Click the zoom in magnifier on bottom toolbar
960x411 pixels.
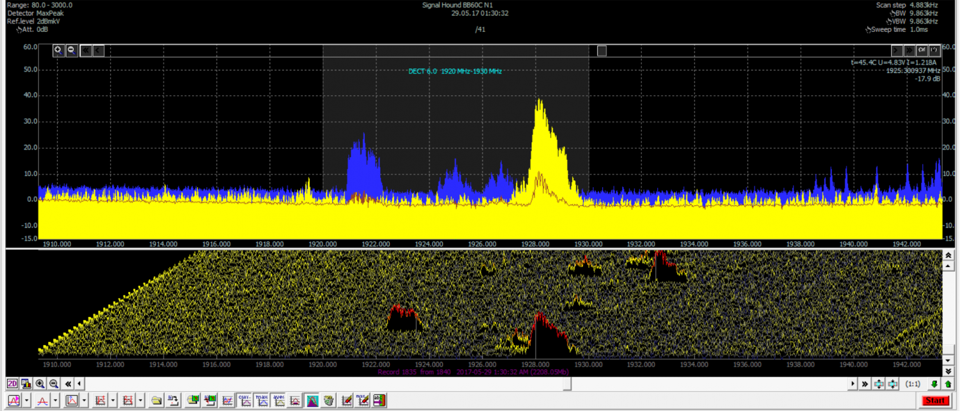(x=40, y=384)
